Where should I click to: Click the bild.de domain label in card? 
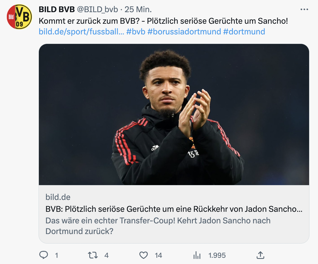[x=58, y=197]
